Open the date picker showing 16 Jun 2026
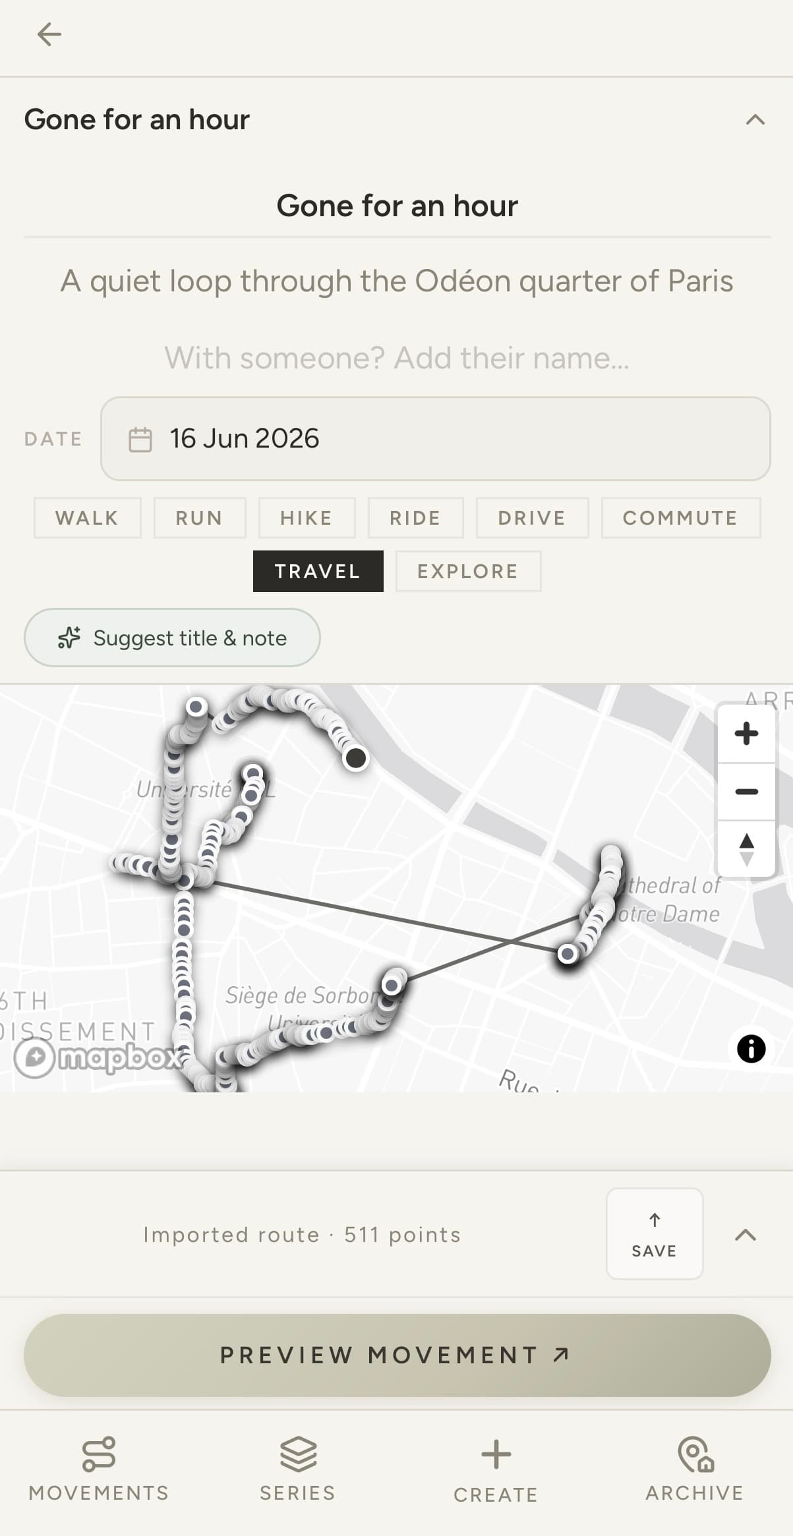Image resolution: width=793 pixels, height=1536 pixels. pos(435,438)
